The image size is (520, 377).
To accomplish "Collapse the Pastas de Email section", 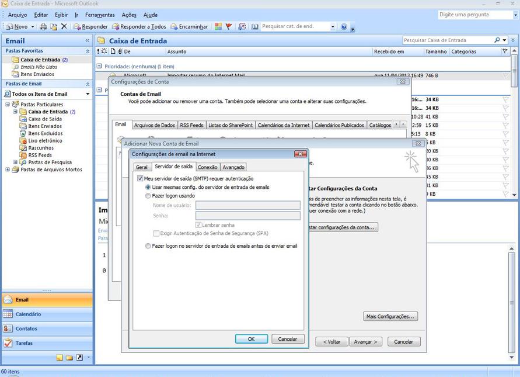I will 88,84.
